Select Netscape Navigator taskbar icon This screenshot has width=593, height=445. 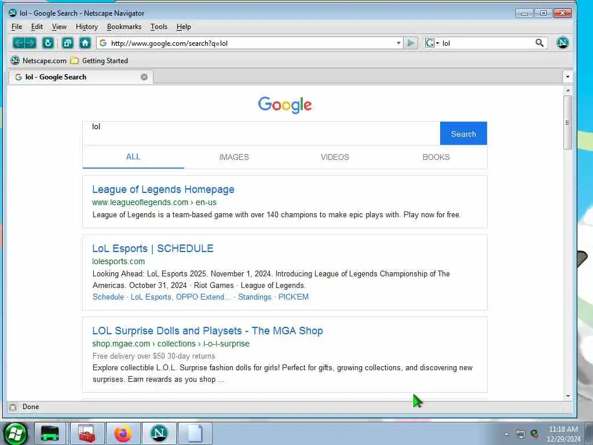pos(159,433)
